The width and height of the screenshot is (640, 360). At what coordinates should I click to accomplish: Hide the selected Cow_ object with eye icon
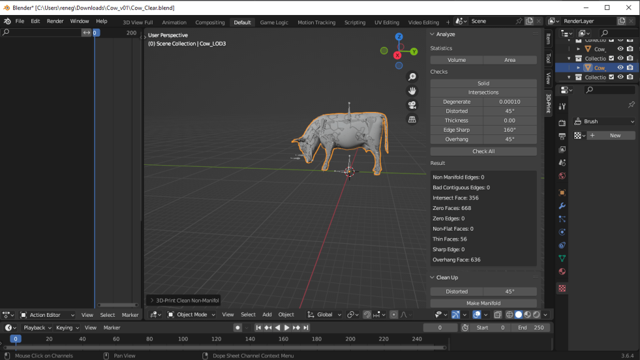[x=621, y=67]
